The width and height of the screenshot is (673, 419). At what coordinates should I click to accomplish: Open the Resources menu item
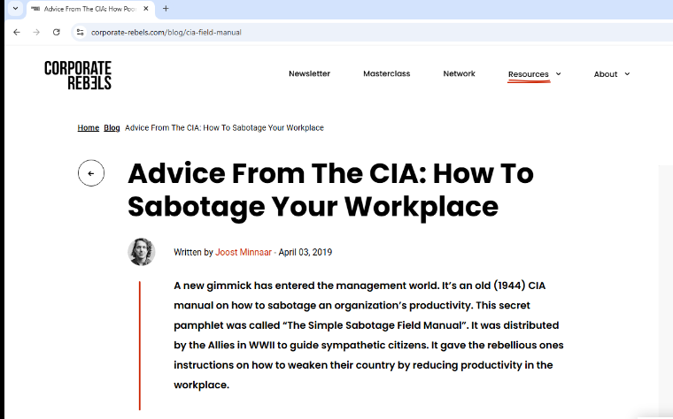coord(529,74)
